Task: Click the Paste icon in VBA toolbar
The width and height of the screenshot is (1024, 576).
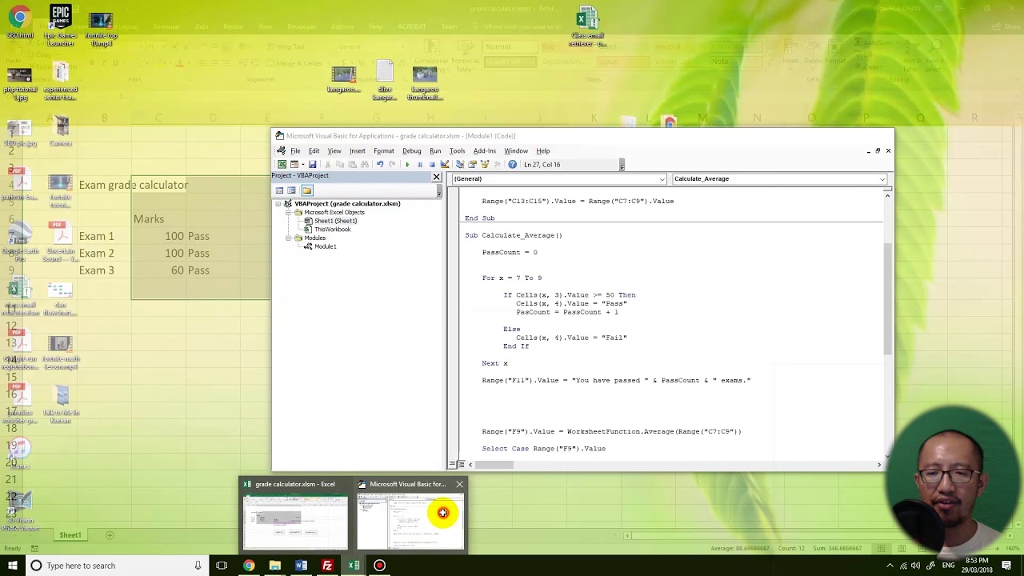Action: pyautogui.click(x=352, y=165)
